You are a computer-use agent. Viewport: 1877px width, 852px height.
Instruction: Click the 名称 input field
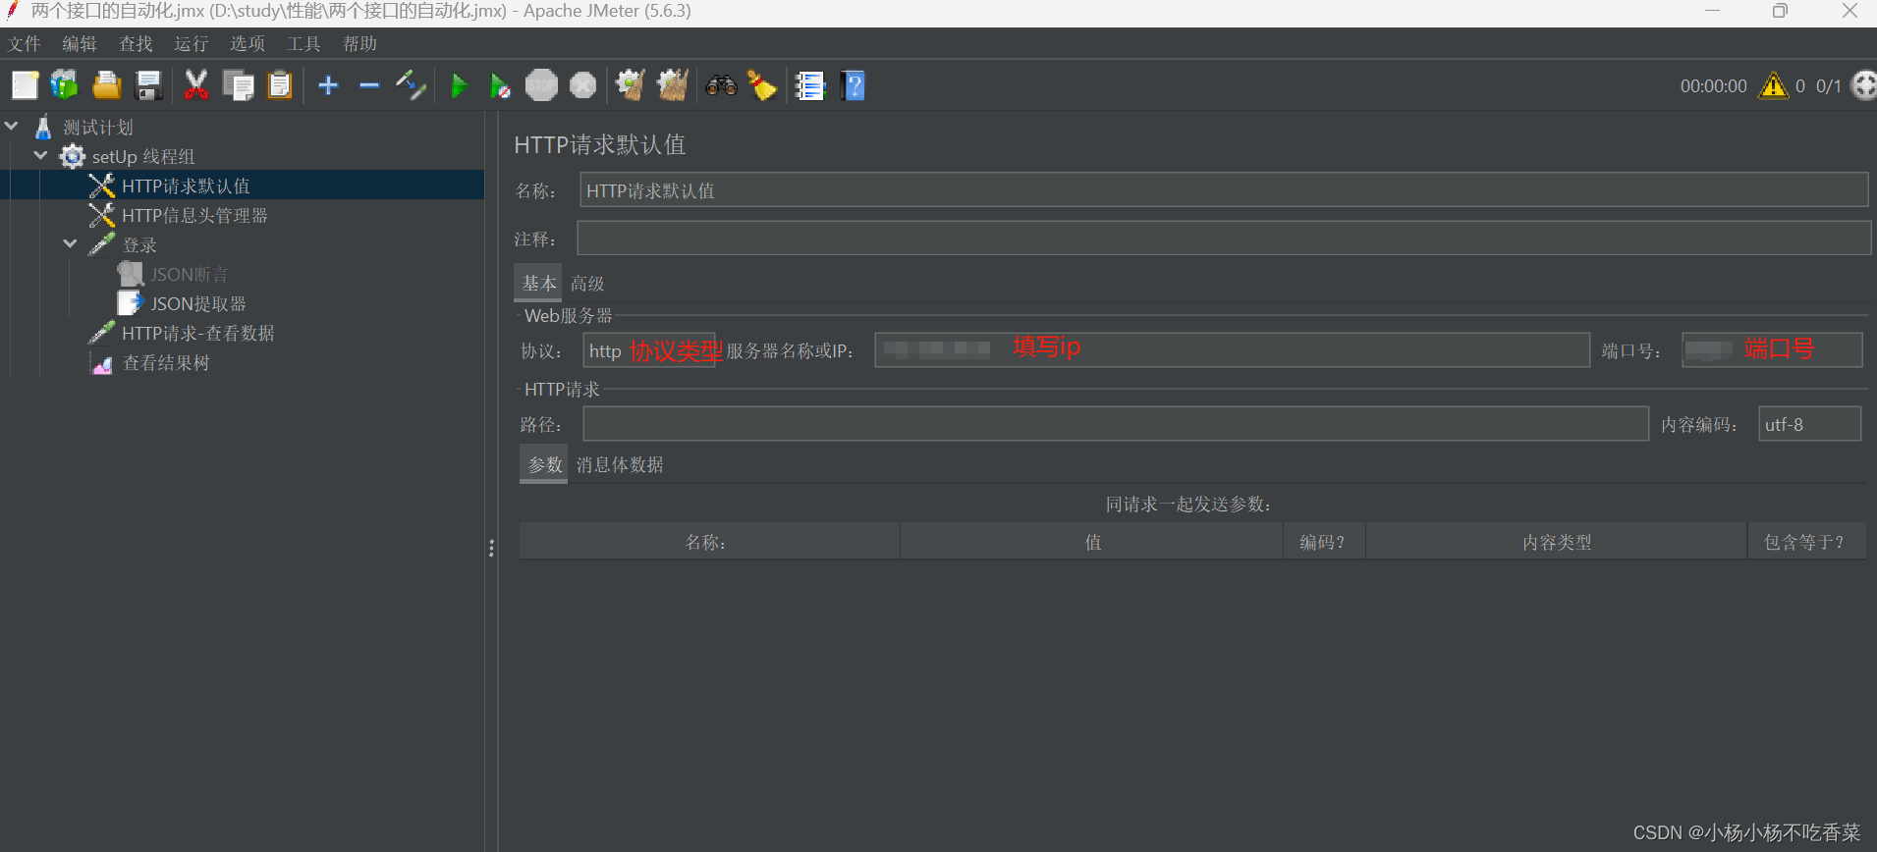pyautogui.click(x=1224, y=190)
